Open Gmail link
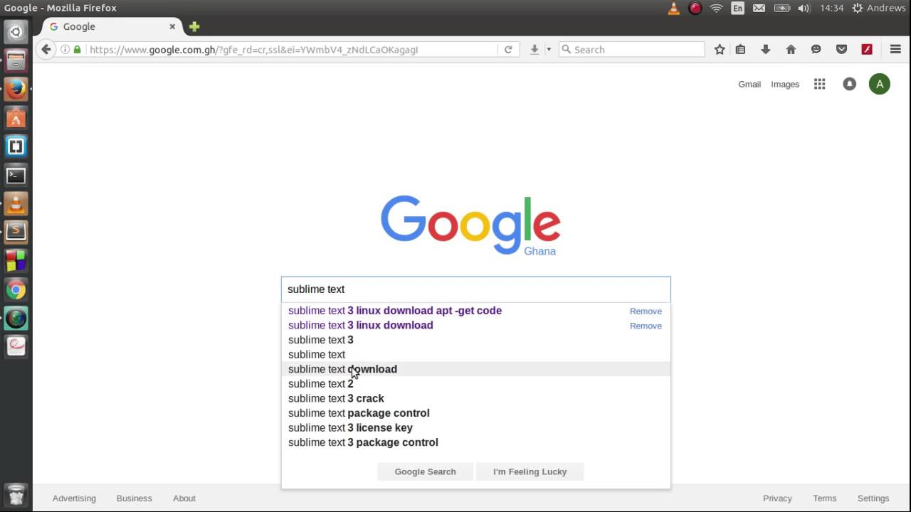This screenshot has width=911, height=512. [749, 84]
